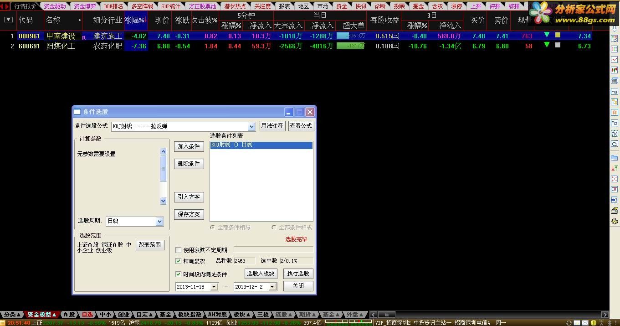
Task: Sort by the 涨幅% column header
Action: pyautogui.click(x=135, y=20)
